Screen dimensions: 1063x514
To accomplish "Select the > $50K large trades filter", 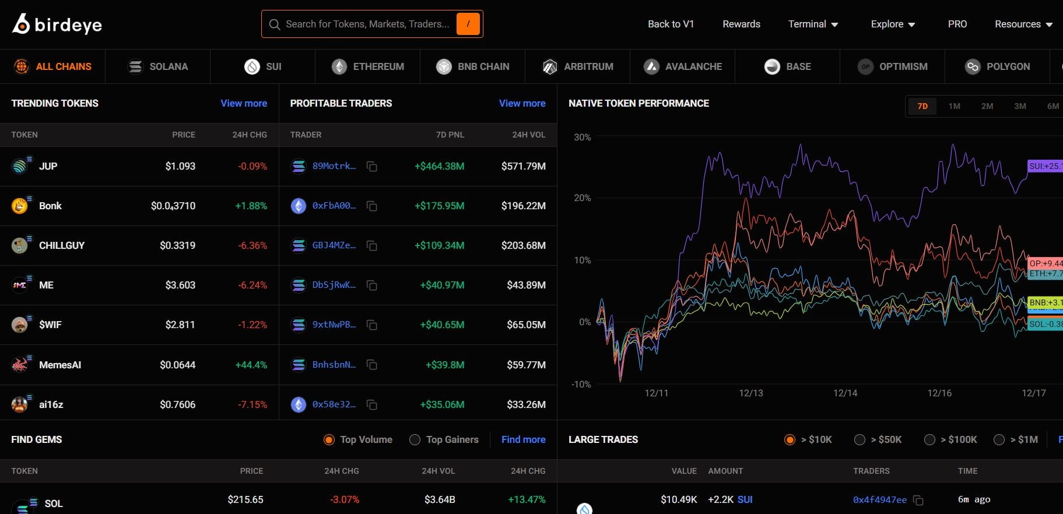I will click(x=859, y=440).
